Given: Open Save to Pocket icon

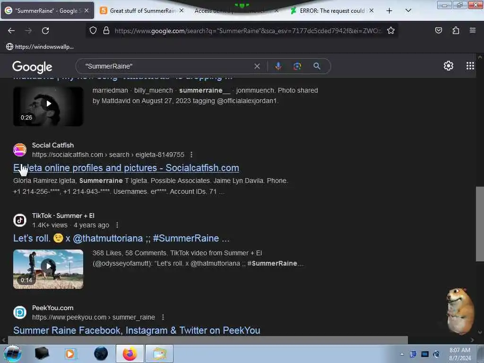Looking at the screenshot, I should pyautogui.click(x=438, y=30).
